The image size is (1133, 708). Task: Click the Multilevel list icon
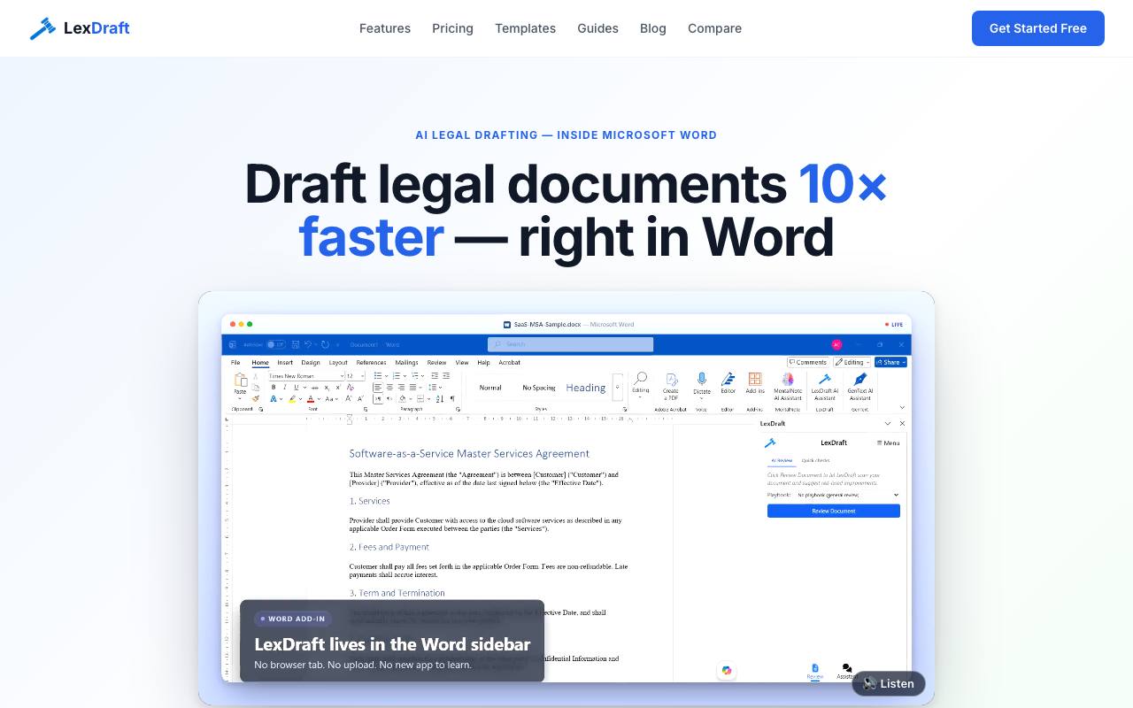coord(414,376)
